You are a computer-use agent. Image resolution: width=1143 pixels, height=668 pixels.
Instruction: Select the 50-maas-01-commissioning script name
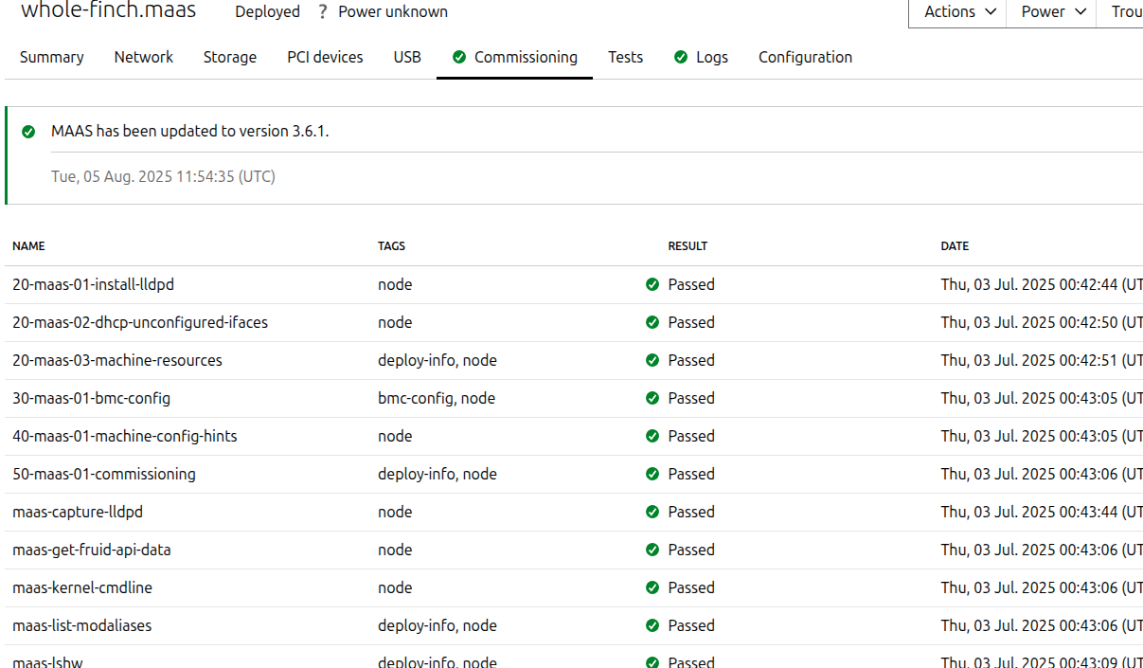coord(104,474)
